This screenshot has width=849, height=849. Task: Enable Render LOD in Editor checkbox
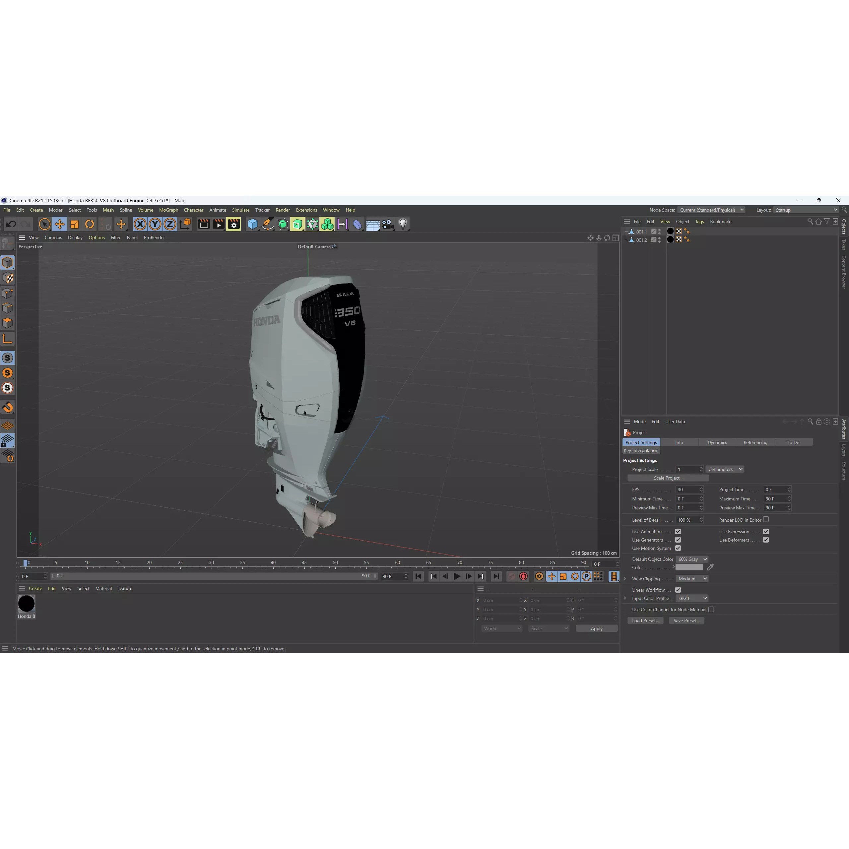click(x=766, y=519)
